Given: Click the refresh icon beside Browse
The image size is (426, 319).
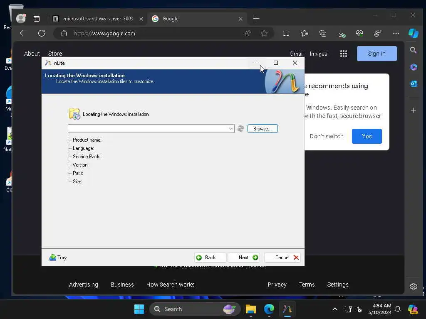Looking at the screenshot, I should [241, 129].
